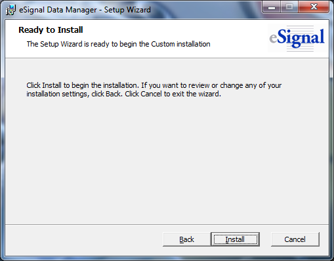Click the disabled maximize window button
Viewport: 334px width, 261px height.
click(x=289, y=7)
